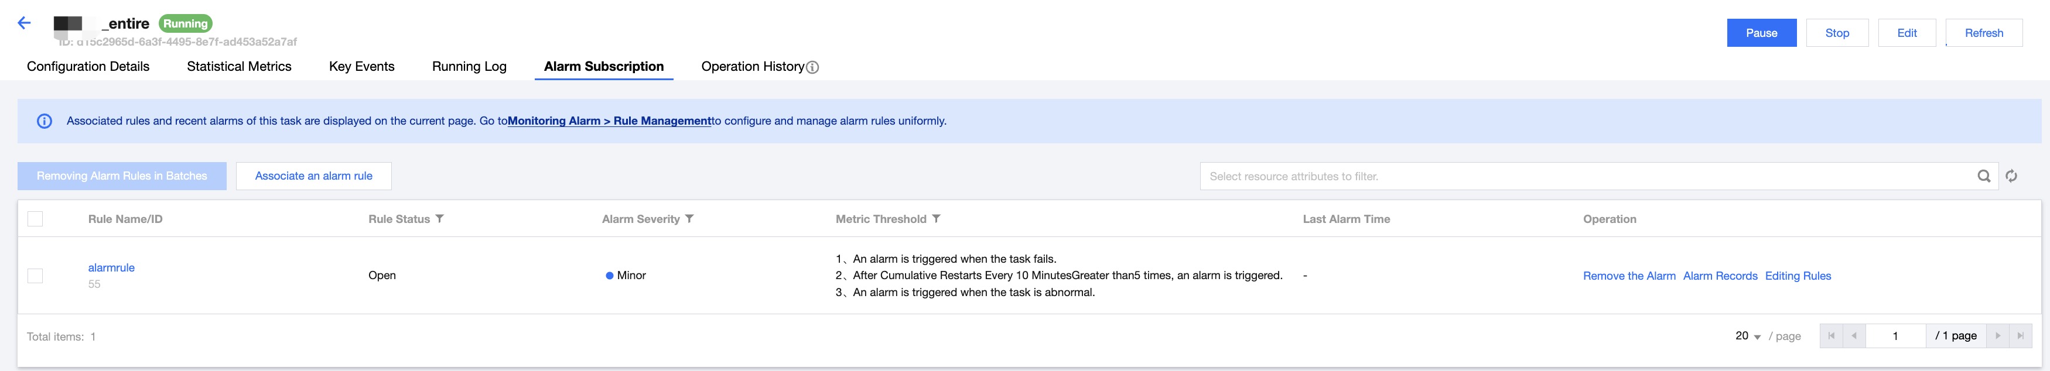Click the Remove the Alarm link

(1629, 276)
